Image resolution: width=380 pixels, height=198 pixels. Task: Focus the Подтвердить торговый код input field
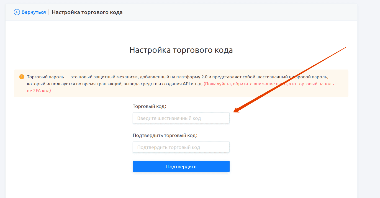[x=181, y=147]
